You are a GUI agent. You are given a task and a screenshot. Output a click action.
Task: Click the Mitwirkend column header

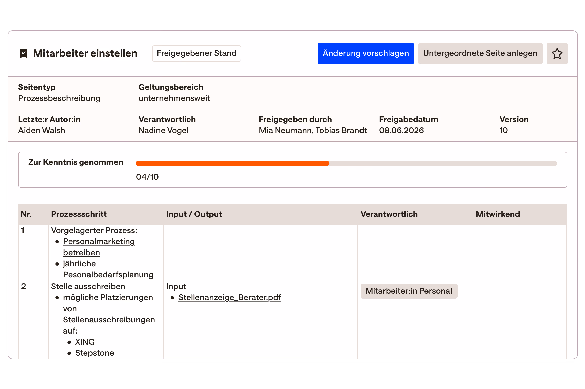498,214
